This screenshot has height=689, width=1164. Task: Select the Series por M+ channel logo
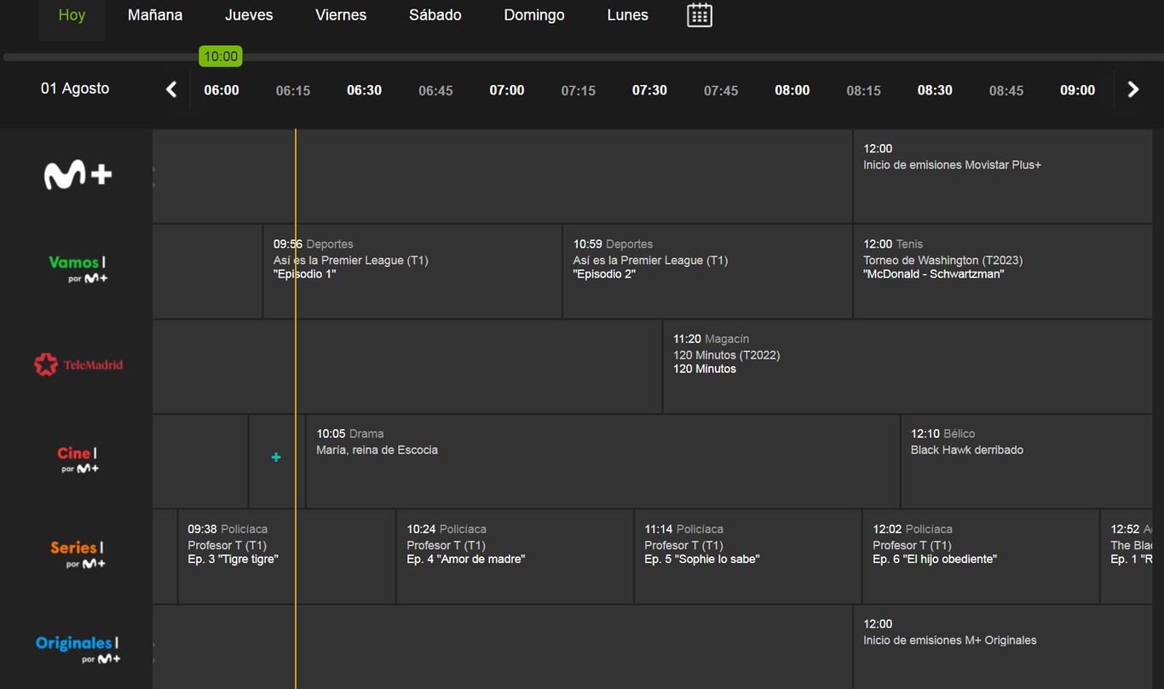(x=78, y=554)
